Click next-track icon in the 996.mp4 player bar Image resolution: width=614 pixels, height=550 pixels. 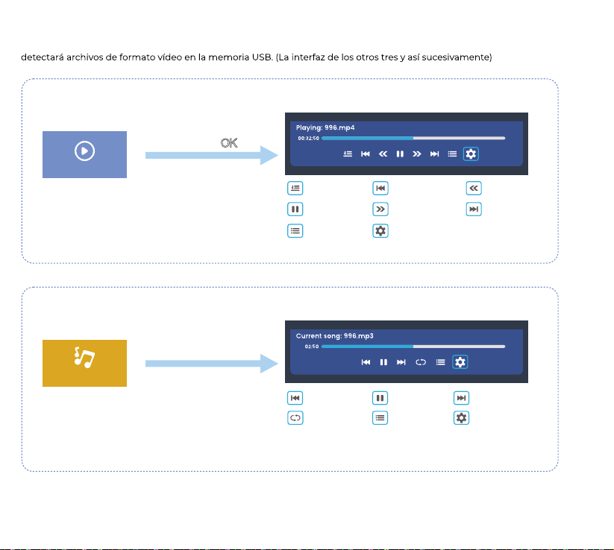click(x=435, y=154)
